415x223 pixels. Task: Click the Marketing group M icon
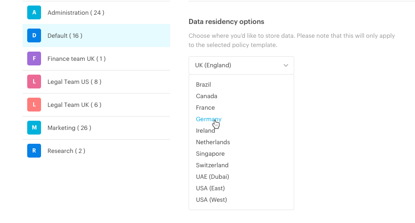tap(34, 128)
